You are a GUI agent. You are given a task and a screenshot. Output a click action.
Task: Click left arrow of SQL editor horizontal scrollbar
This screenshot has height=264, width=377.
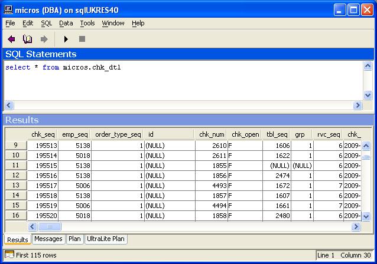click(9, 105)
